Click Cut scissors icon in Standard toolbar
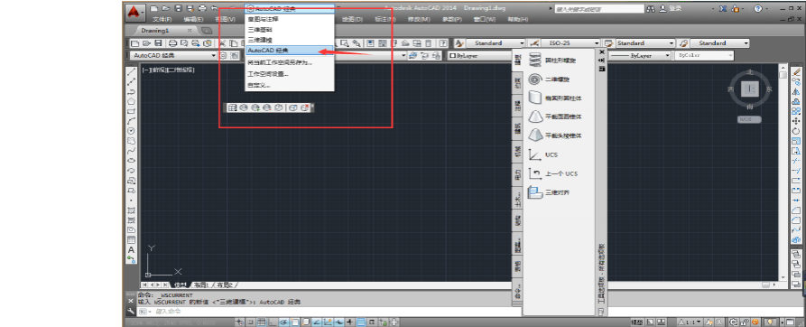The image size is (806, 327). (223, 43)
